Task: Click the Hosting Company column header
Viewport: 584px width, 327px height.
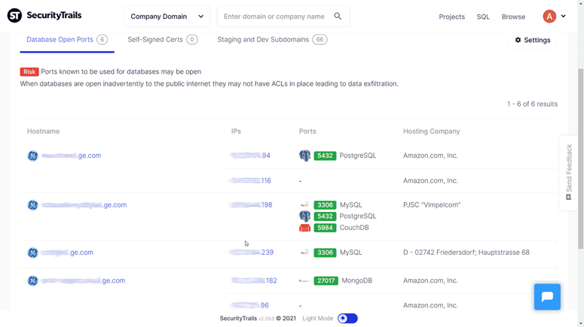Action: pos(431,131)
